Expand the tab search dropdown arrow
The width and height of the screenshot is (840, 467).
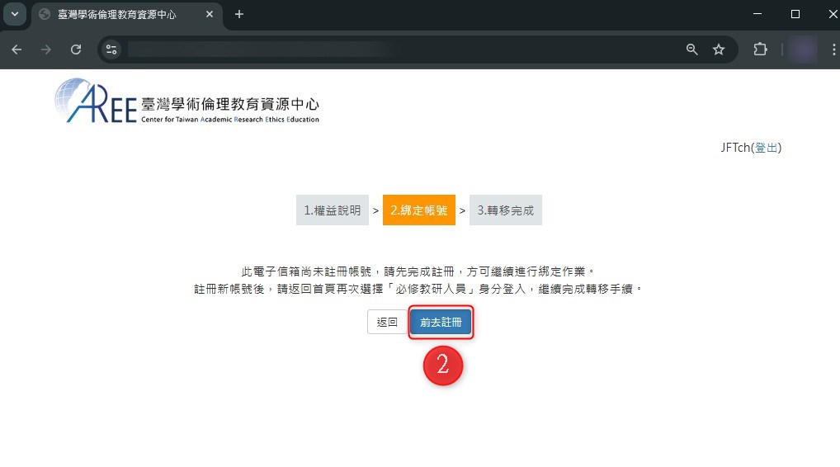click(15, 15)
